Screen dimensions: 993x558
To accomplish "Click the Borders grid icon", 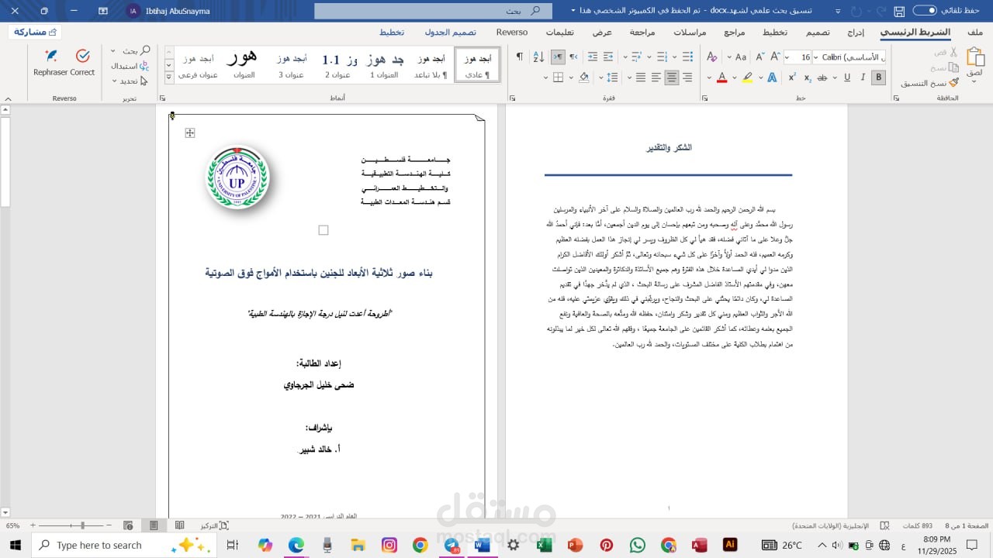I will coord(557,77).
